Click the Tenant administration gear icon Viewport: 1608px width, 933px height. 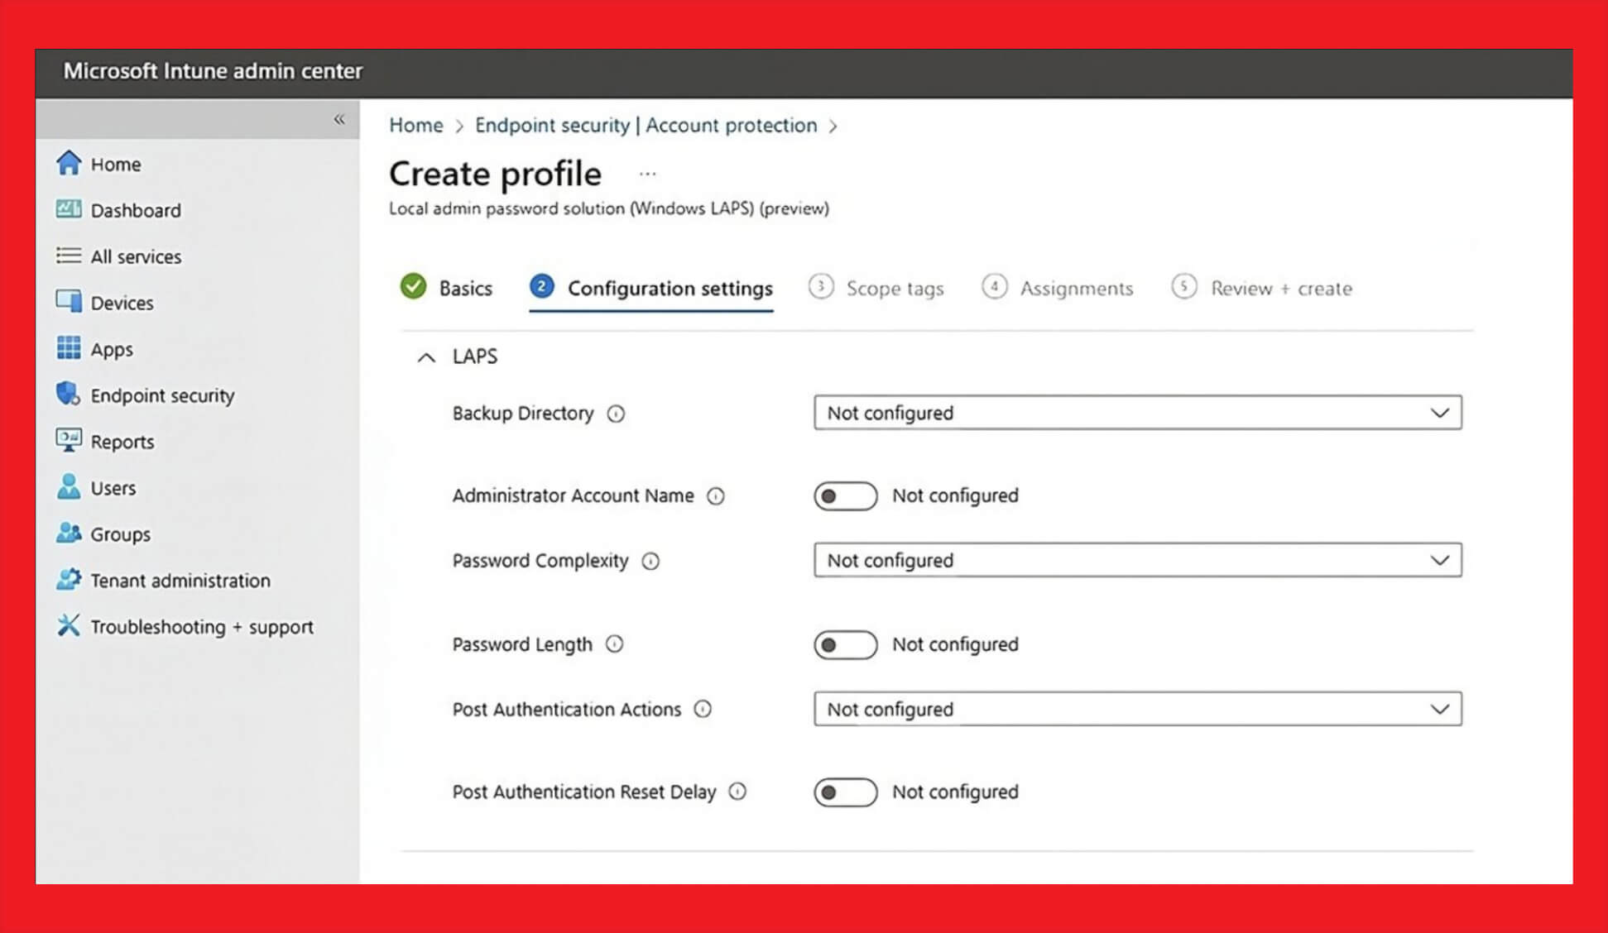coord(69,579)
